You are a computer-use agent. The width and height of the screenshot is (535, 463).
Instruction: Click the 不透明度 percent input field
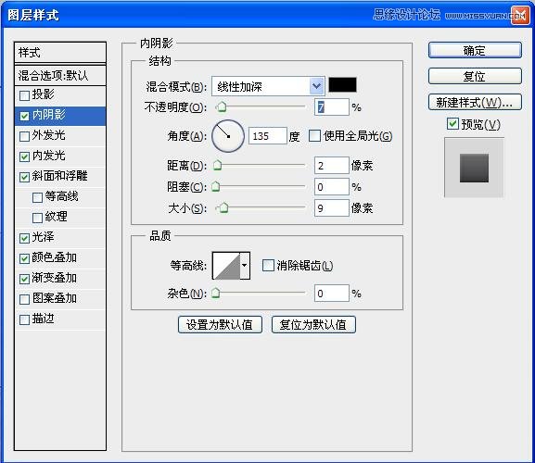click(x=332, y=107)
